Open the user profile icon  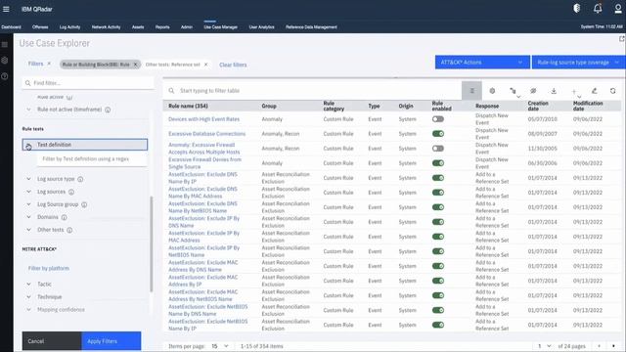click(618, 9)
